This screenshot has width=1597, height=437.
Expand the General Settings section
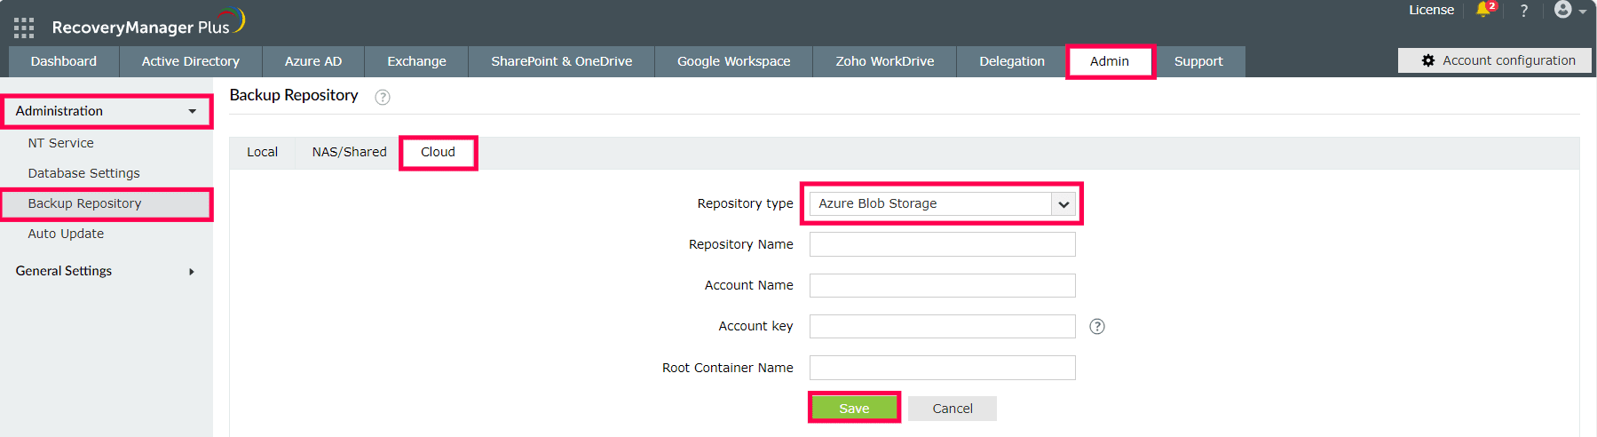107,271
